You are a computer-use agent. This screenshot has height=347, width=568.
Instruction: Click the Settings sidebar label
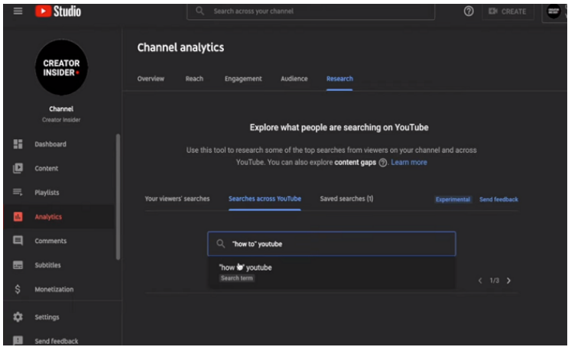coord(47,317)
